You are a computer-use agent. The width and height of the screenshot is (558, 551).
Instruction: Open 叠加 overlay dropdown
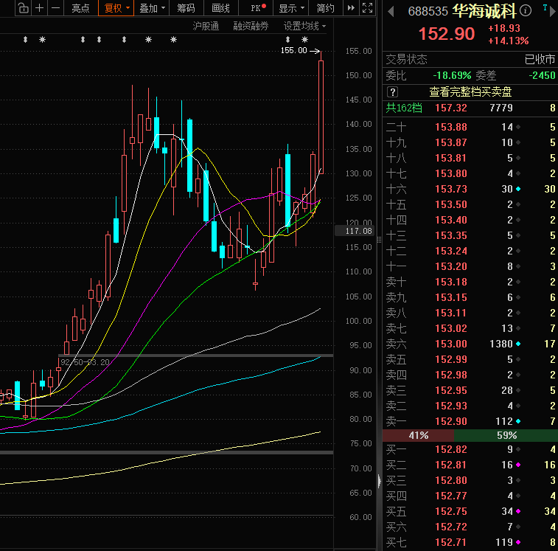click(x=152, y=8)
